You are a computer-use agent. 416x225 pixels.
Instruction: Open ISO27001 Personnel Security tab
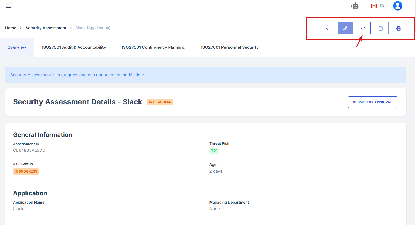(230, 47)
